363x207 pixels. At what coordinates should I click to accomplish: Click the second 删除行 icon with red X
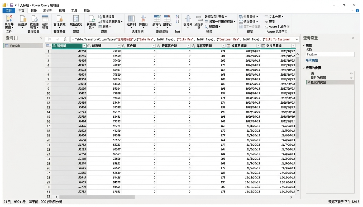click(167, 19)
